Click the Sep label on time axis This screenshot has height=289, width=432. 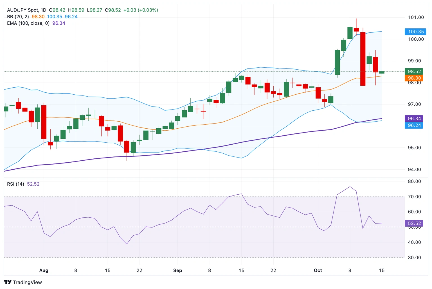click(x=177, y=270)
